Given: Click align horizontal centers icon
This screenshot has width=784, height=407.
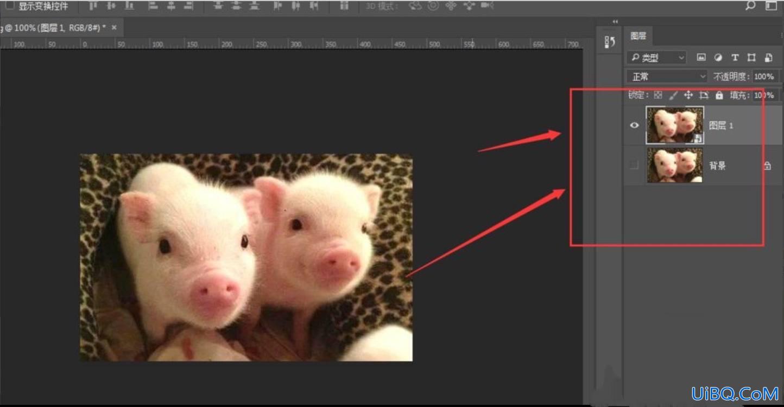Looking at the screenshot, I should click(x=171, y=6).
